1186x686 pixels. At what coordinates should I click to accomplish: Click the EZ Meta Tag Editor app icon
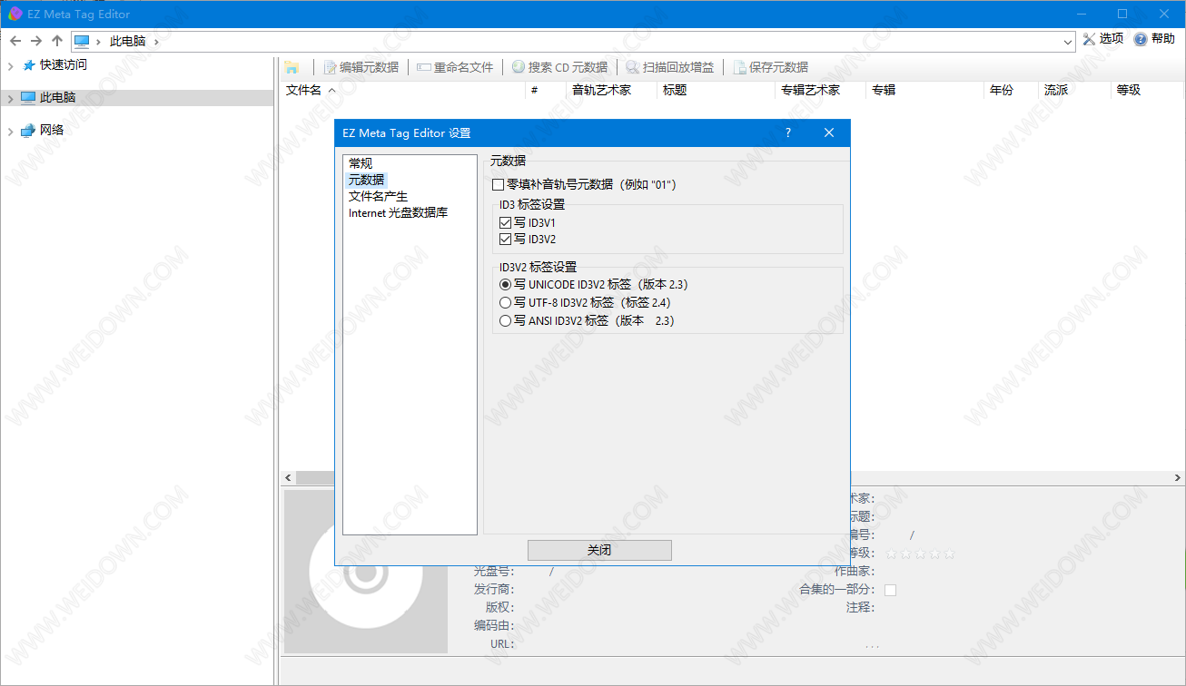click(15, 14)
